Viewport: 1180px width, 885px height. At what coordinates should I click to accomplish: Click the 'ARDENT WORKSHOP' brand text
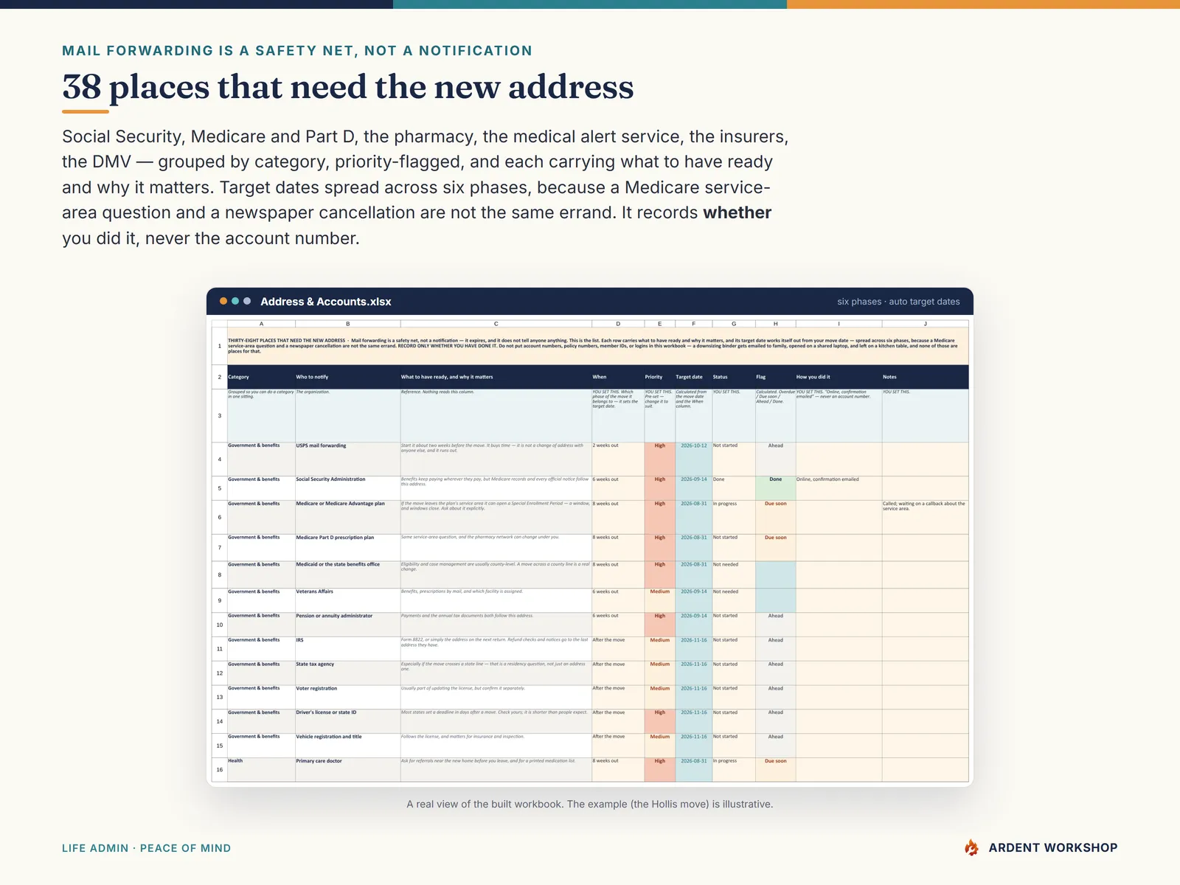tap(1053, 847)
